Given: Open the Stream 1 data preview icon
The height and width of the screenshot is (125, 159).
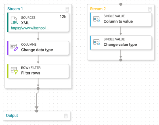Looking at the screenshot, I should click(x=67, y=9).
